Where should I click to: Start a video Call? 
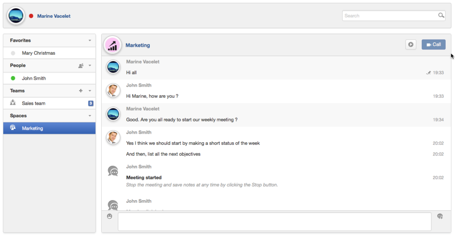[434, 45]
